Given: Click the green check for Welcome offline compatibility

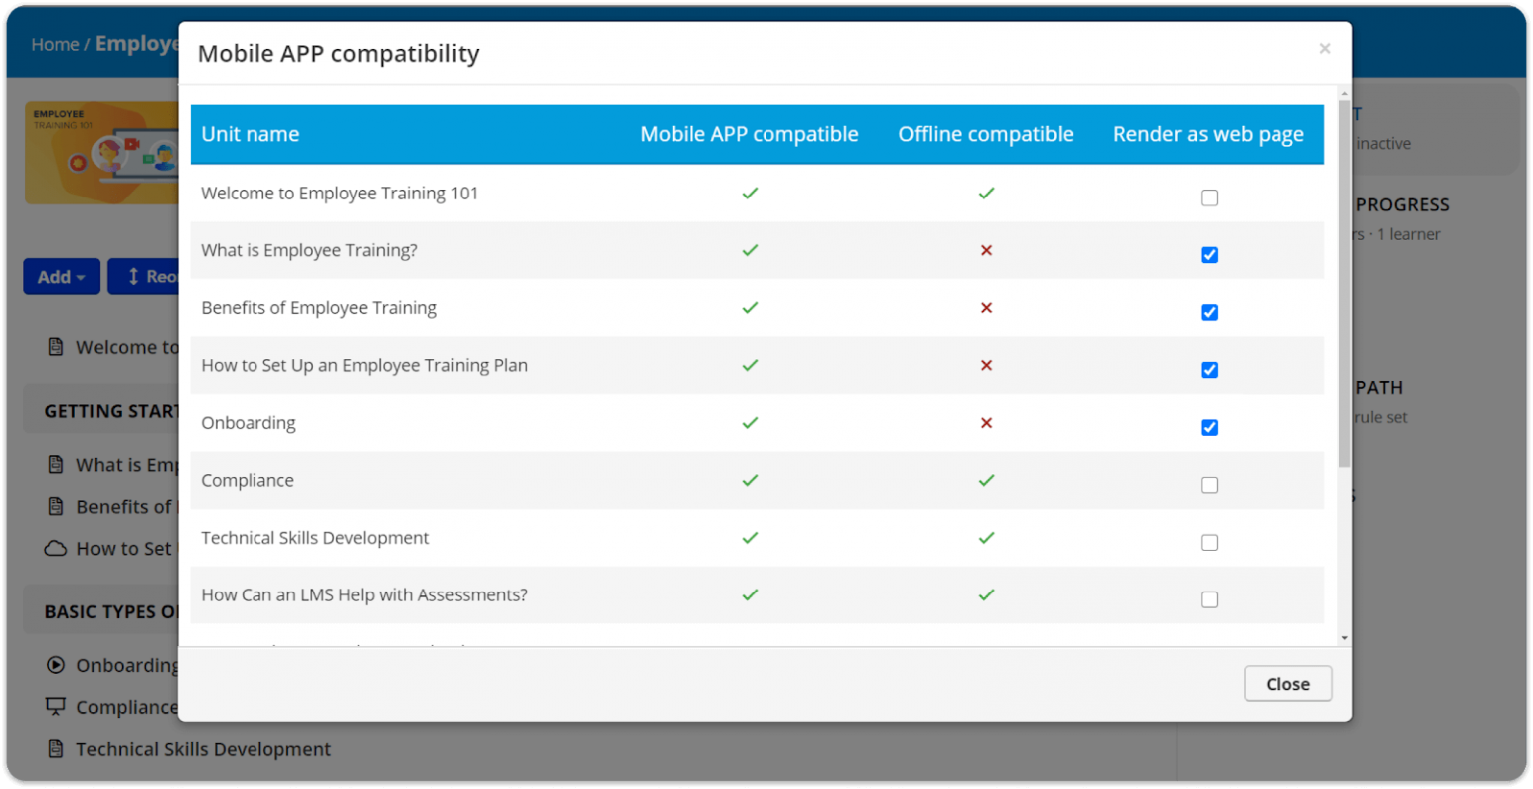Looking at the screenshot, I should coord(986,193).
